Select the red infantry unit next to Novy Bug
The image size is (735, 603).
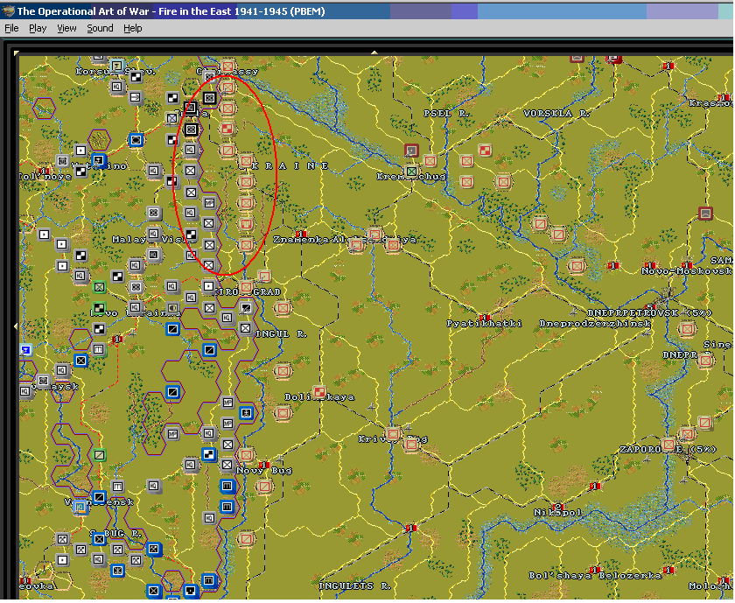click(246, 454)
